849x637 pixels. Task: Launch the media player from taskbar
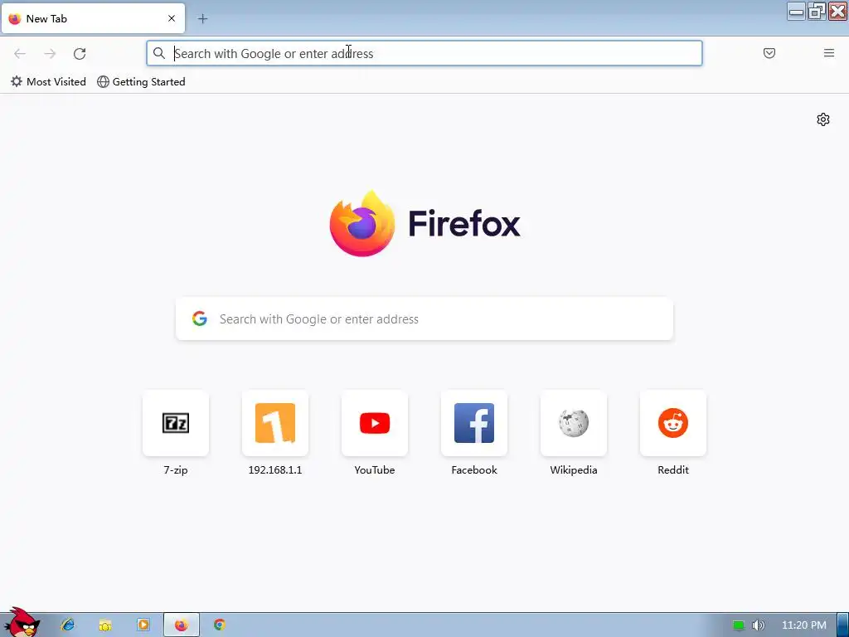click(143, 625)
